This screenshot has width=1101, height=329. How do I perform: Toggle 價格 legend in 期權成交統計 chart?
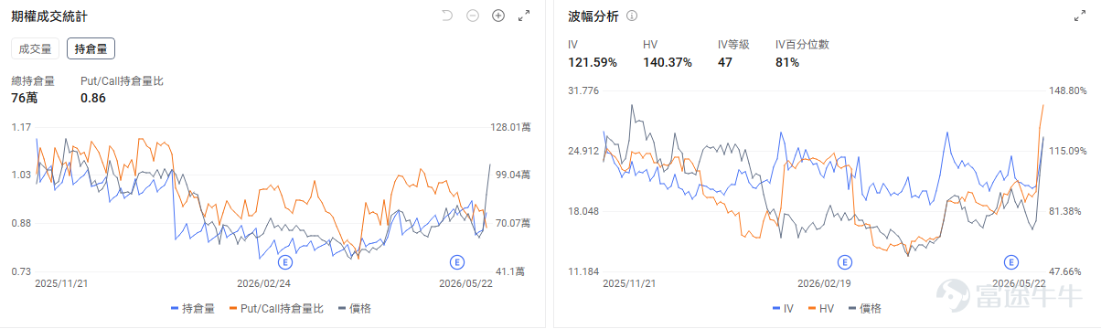tap(355, 309)
